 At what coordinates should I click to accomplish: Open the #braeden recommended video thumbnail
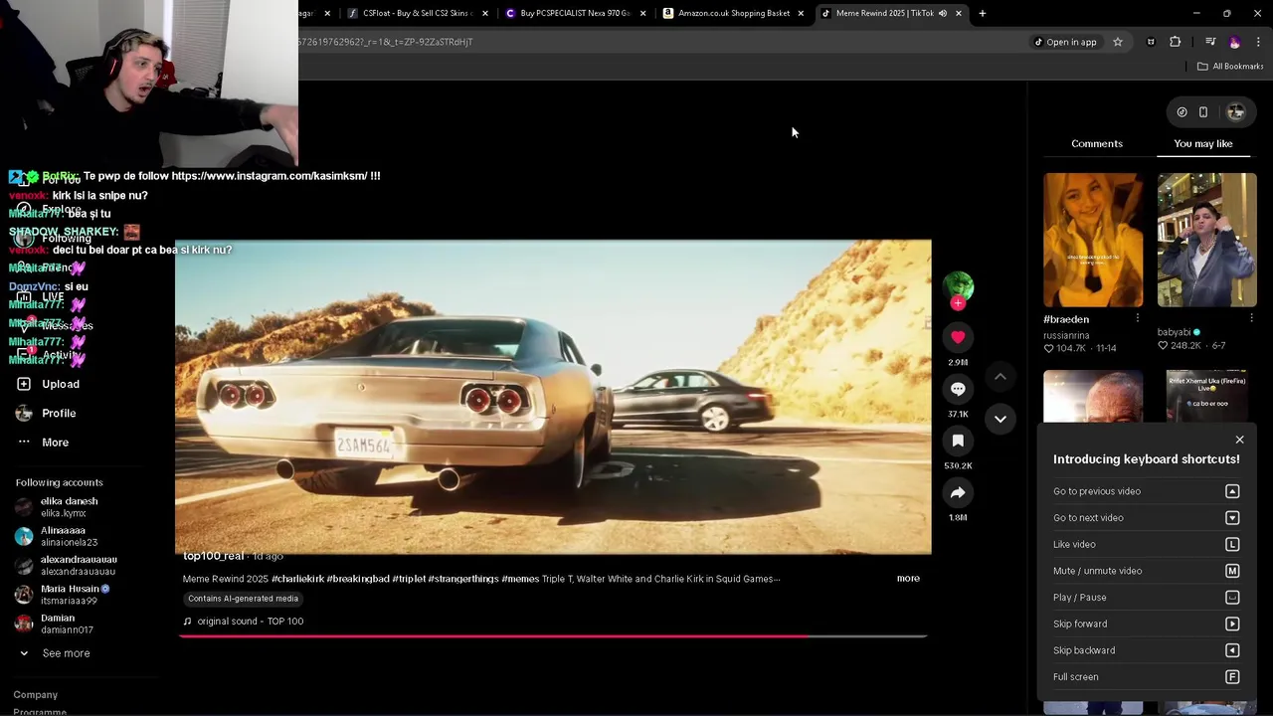[1093, 240]
